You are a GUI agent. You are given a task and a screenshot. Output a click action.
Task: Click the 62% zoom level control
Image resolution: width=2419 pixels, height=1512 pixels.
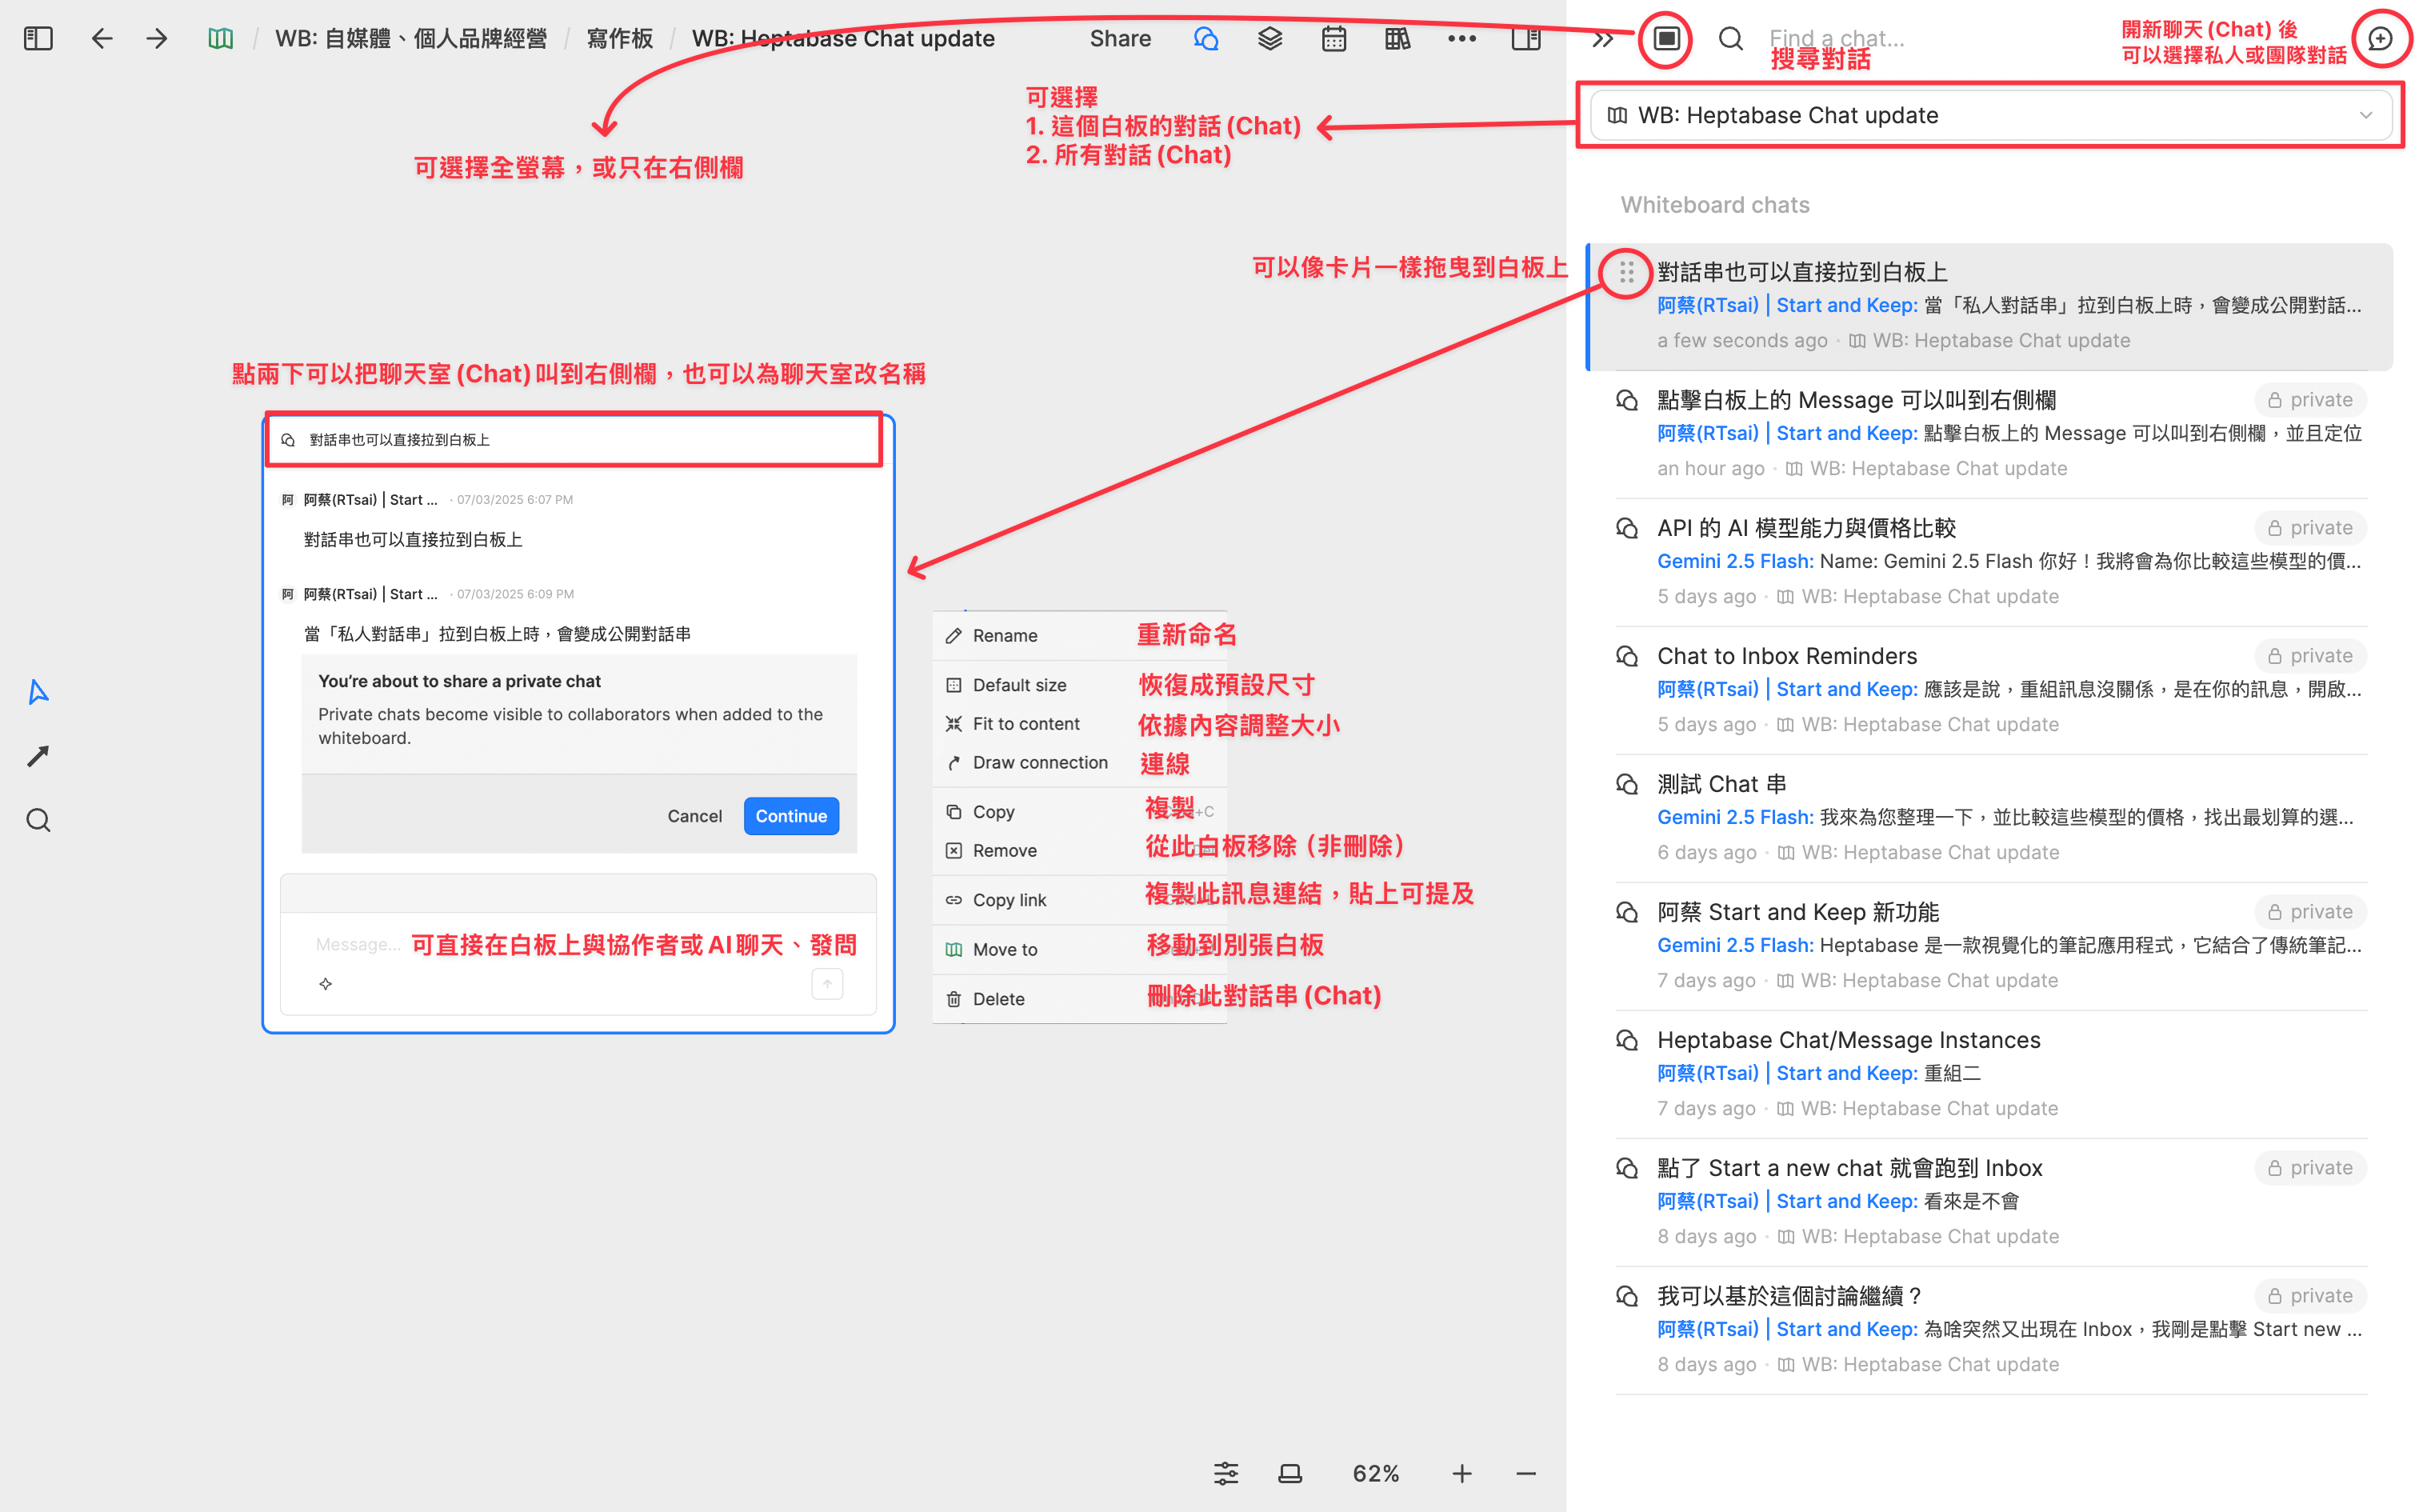point(1375,1472)
